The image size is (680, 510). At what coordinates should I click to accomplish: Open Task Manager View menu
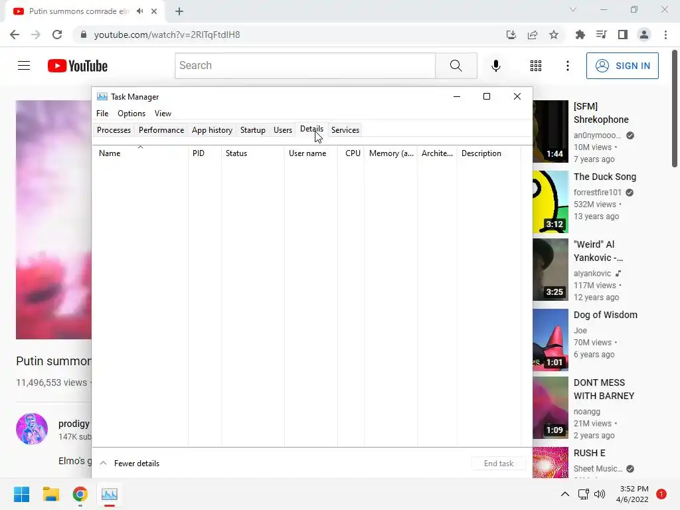(163, 113)
